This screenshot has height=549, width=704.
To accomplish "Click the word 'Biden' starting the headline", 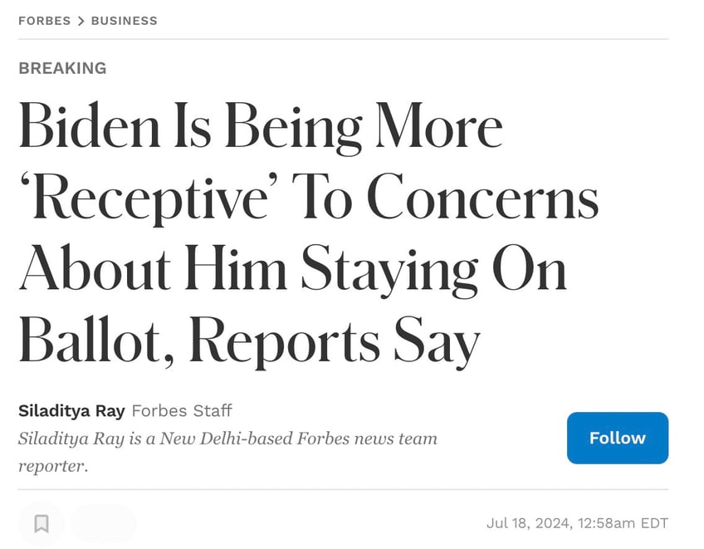I will [x=90, y=125].
